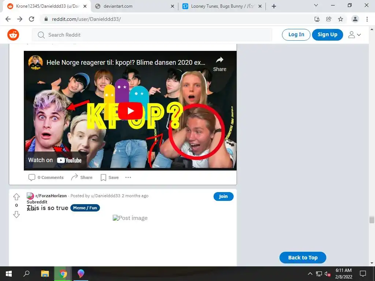Open more options for the video post
Image resolution: width=375 pixels, height=281 pixels.
(128, 177)
